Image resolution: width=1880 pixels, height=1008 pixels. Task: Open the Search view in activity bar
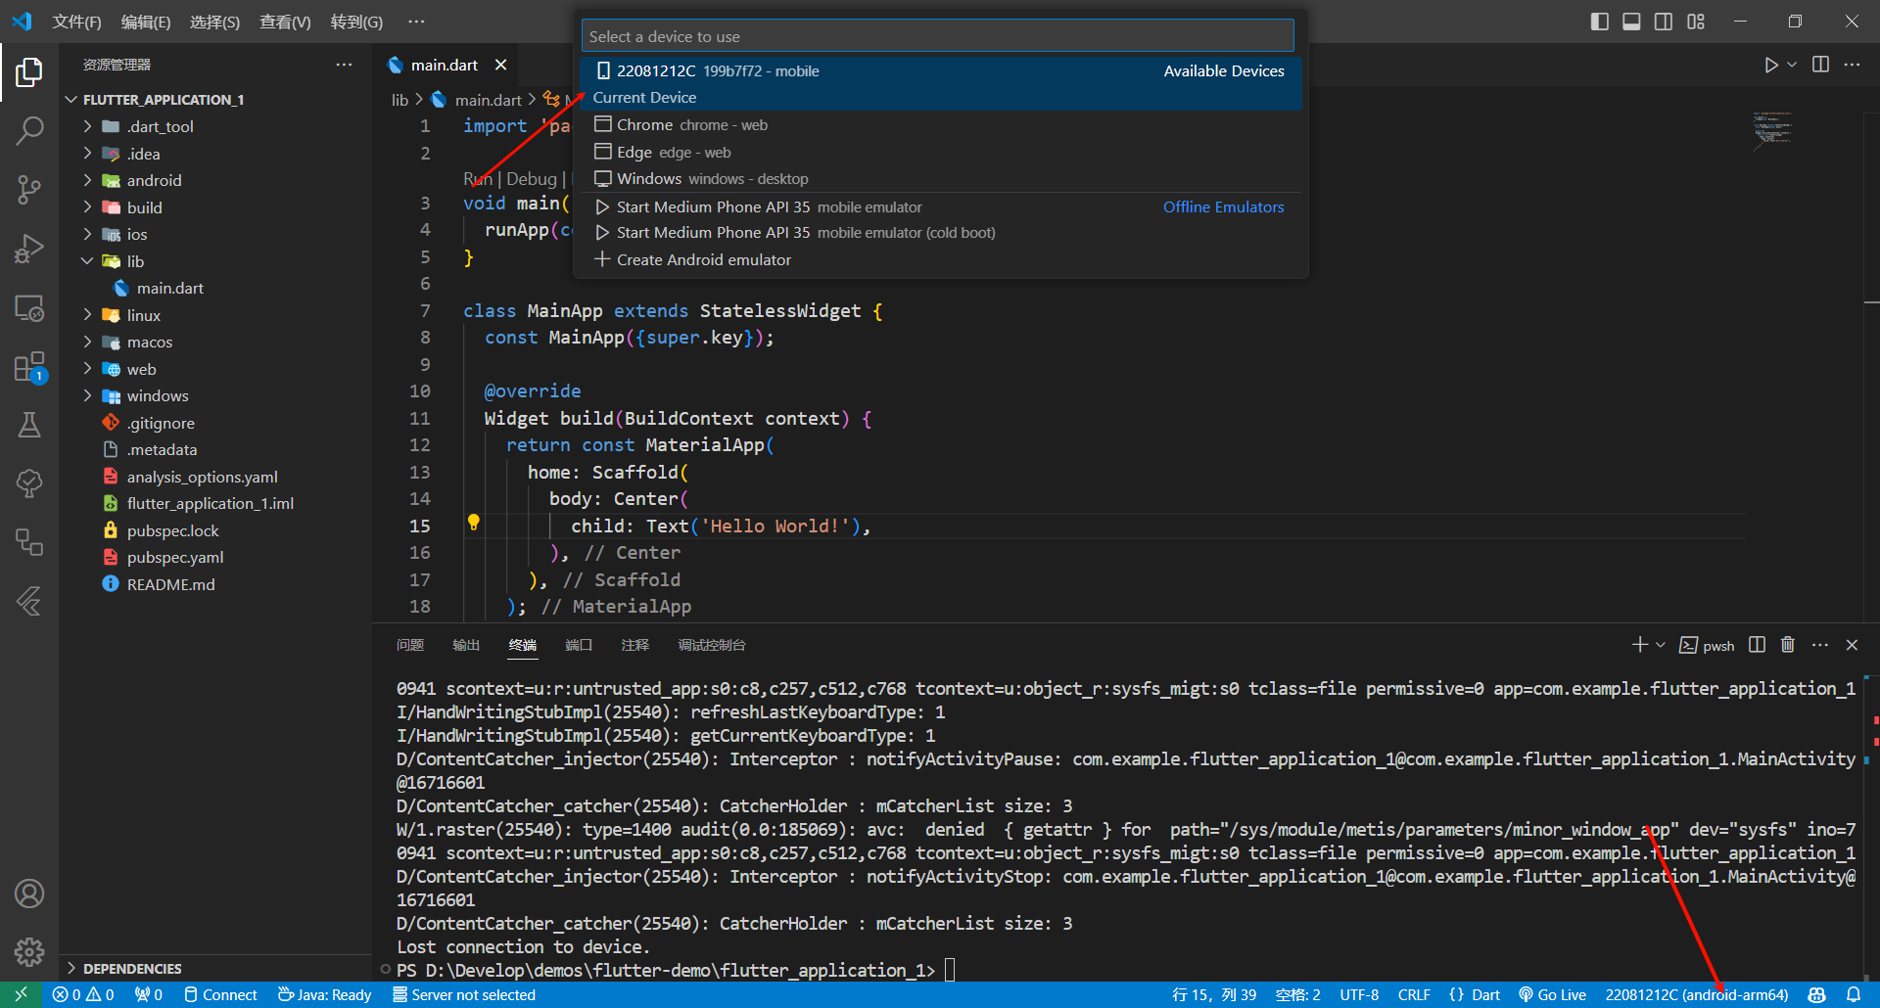(29, 130)
